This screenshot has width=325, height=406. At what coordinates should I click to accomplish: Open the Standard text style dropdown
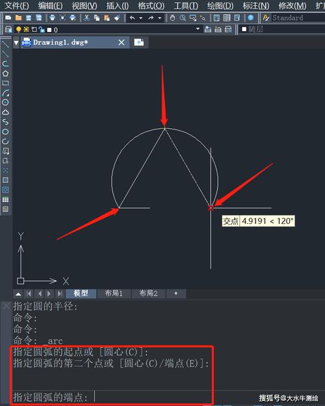pos(298,18)
